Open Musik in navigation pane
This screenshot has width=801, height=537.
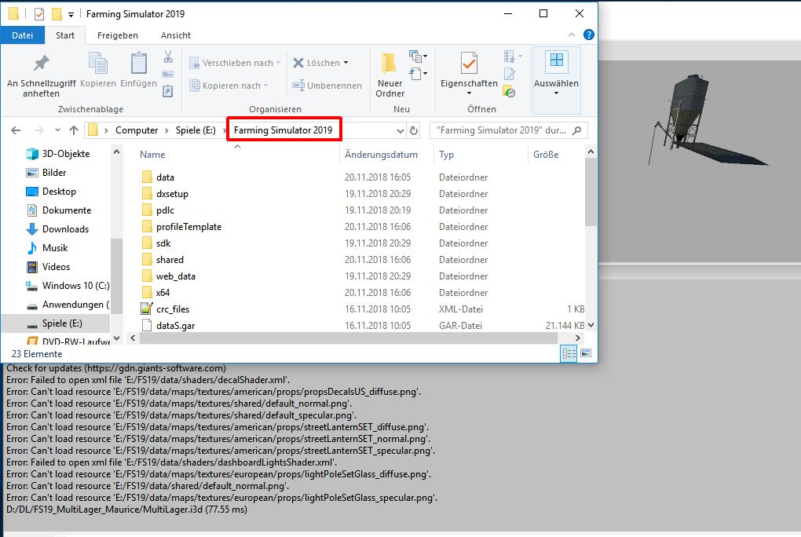point(55,248)
